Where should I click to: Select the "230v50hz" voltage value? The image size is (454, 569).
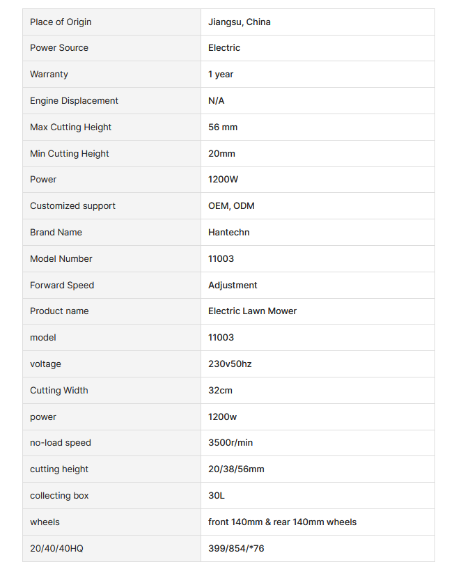pos(230,364)
